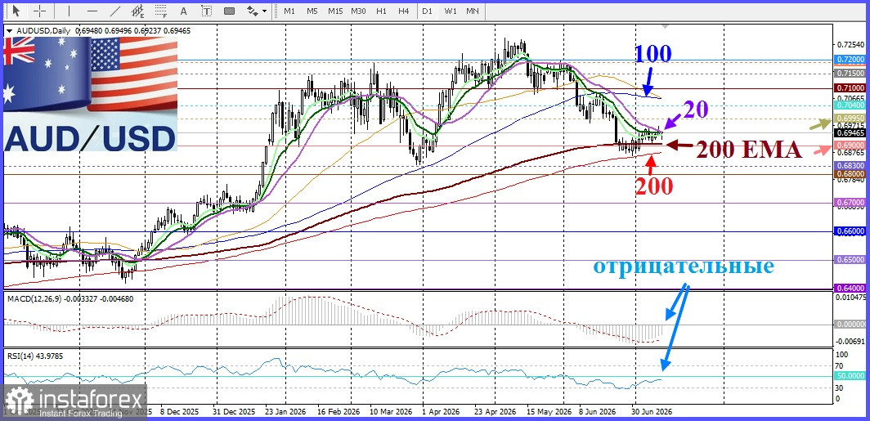870x421 pixels.
Task: Click the arrows symbols tool icon
Action: 253,11
